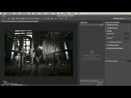Screen dimensions: 131x98
Task: Select the open document title tab
Action: pyautogui.click(x=20, y=22)
